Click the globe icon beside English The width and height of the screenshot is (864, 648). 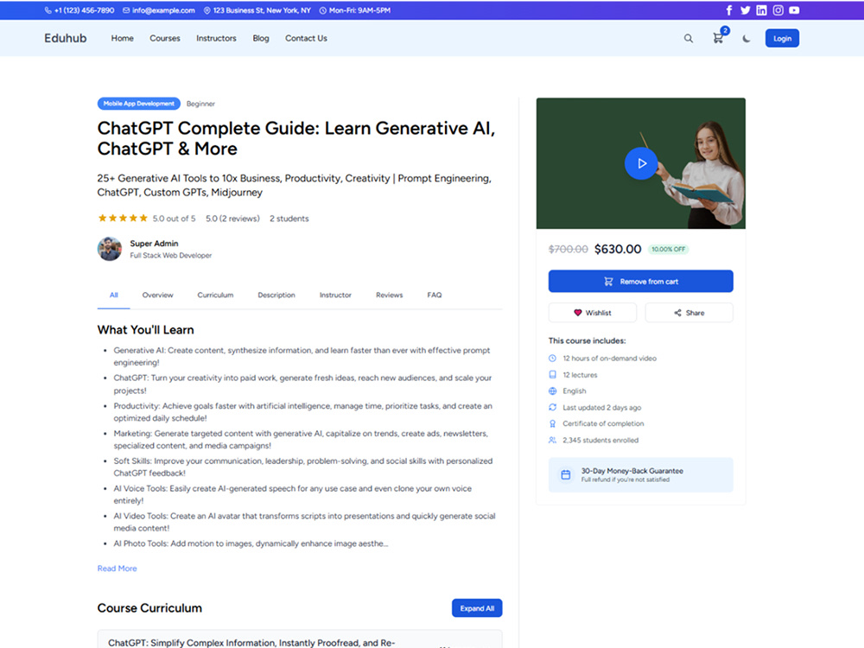point(553,391)
